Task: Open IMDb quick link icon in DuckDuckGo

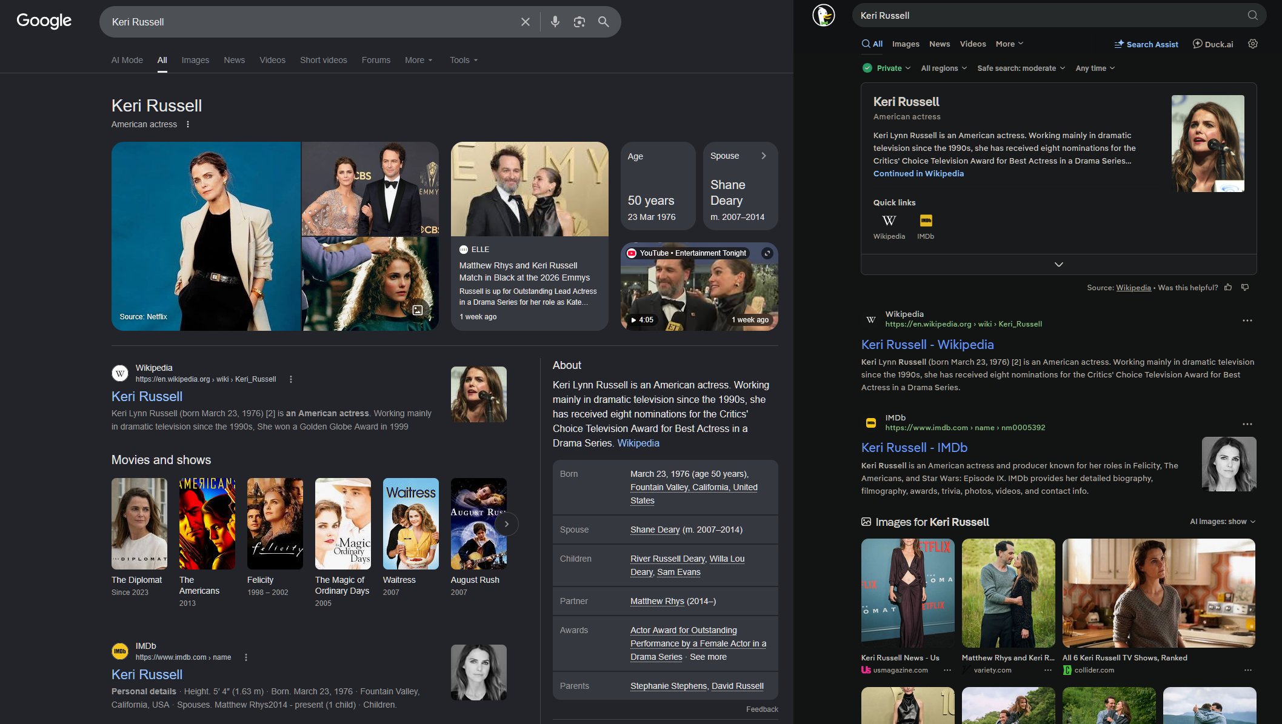Action: (x=926, y=221)
